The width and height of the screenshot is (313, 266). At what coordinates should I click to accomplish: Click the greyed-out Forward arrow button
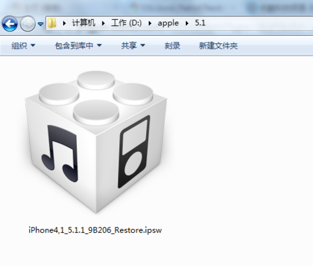(x=27, y=24)
